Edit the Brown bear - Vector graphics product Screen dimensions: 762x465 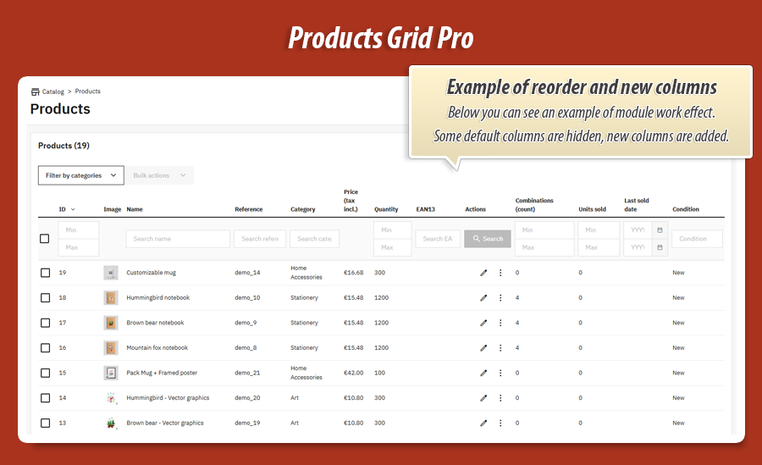[x=483, y=423]
